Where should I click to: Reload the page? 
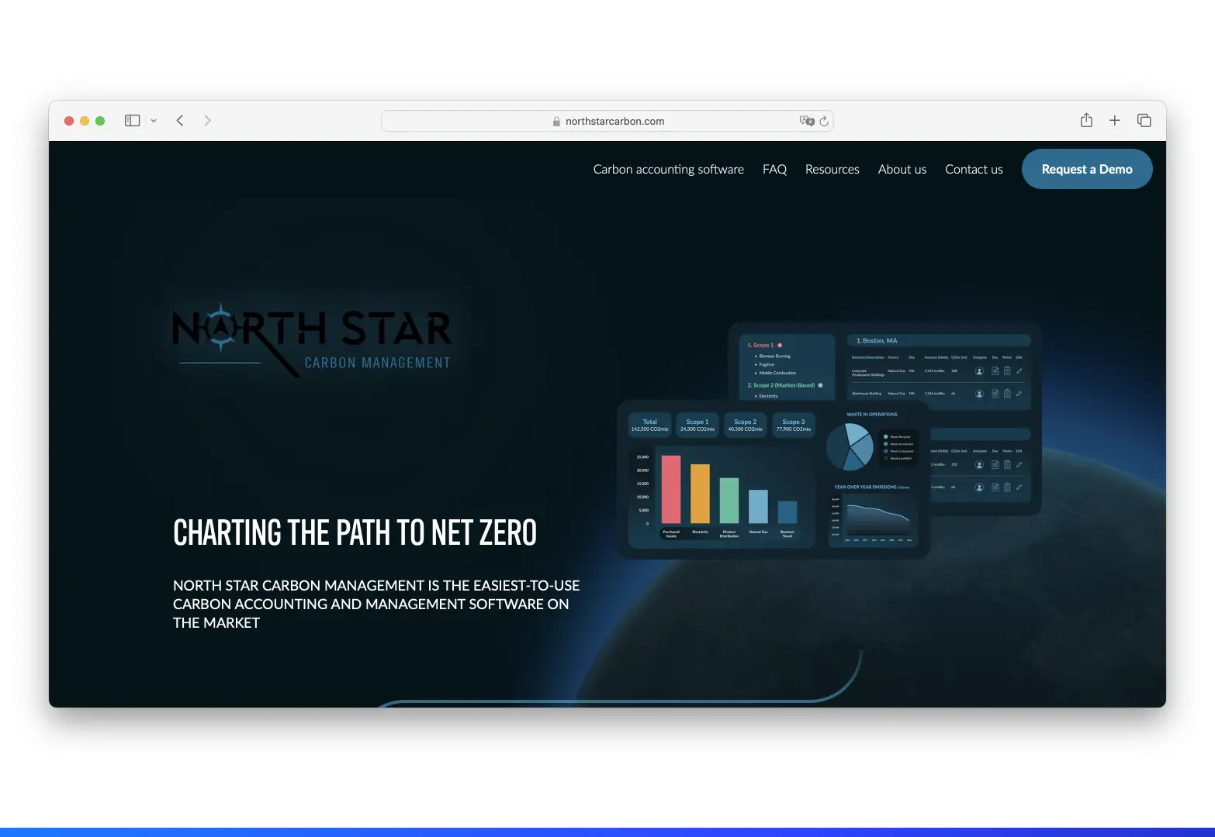click(824, 121)
